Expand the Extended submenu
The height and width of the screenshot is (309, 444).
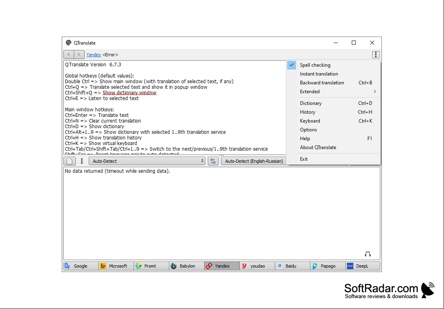333,91
